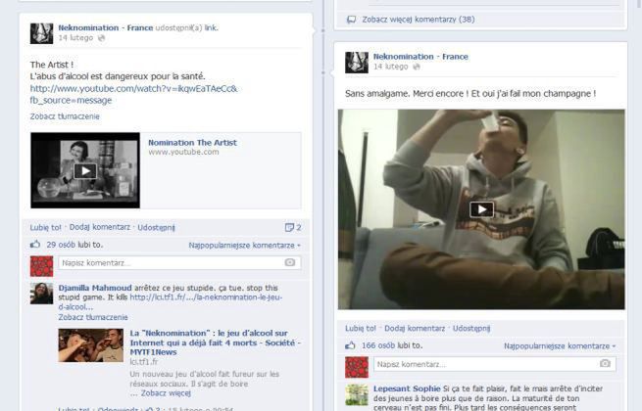Click Udostępnij on the right post
The height and width of the screenshot is (411, 642).
tap(471, 328)
